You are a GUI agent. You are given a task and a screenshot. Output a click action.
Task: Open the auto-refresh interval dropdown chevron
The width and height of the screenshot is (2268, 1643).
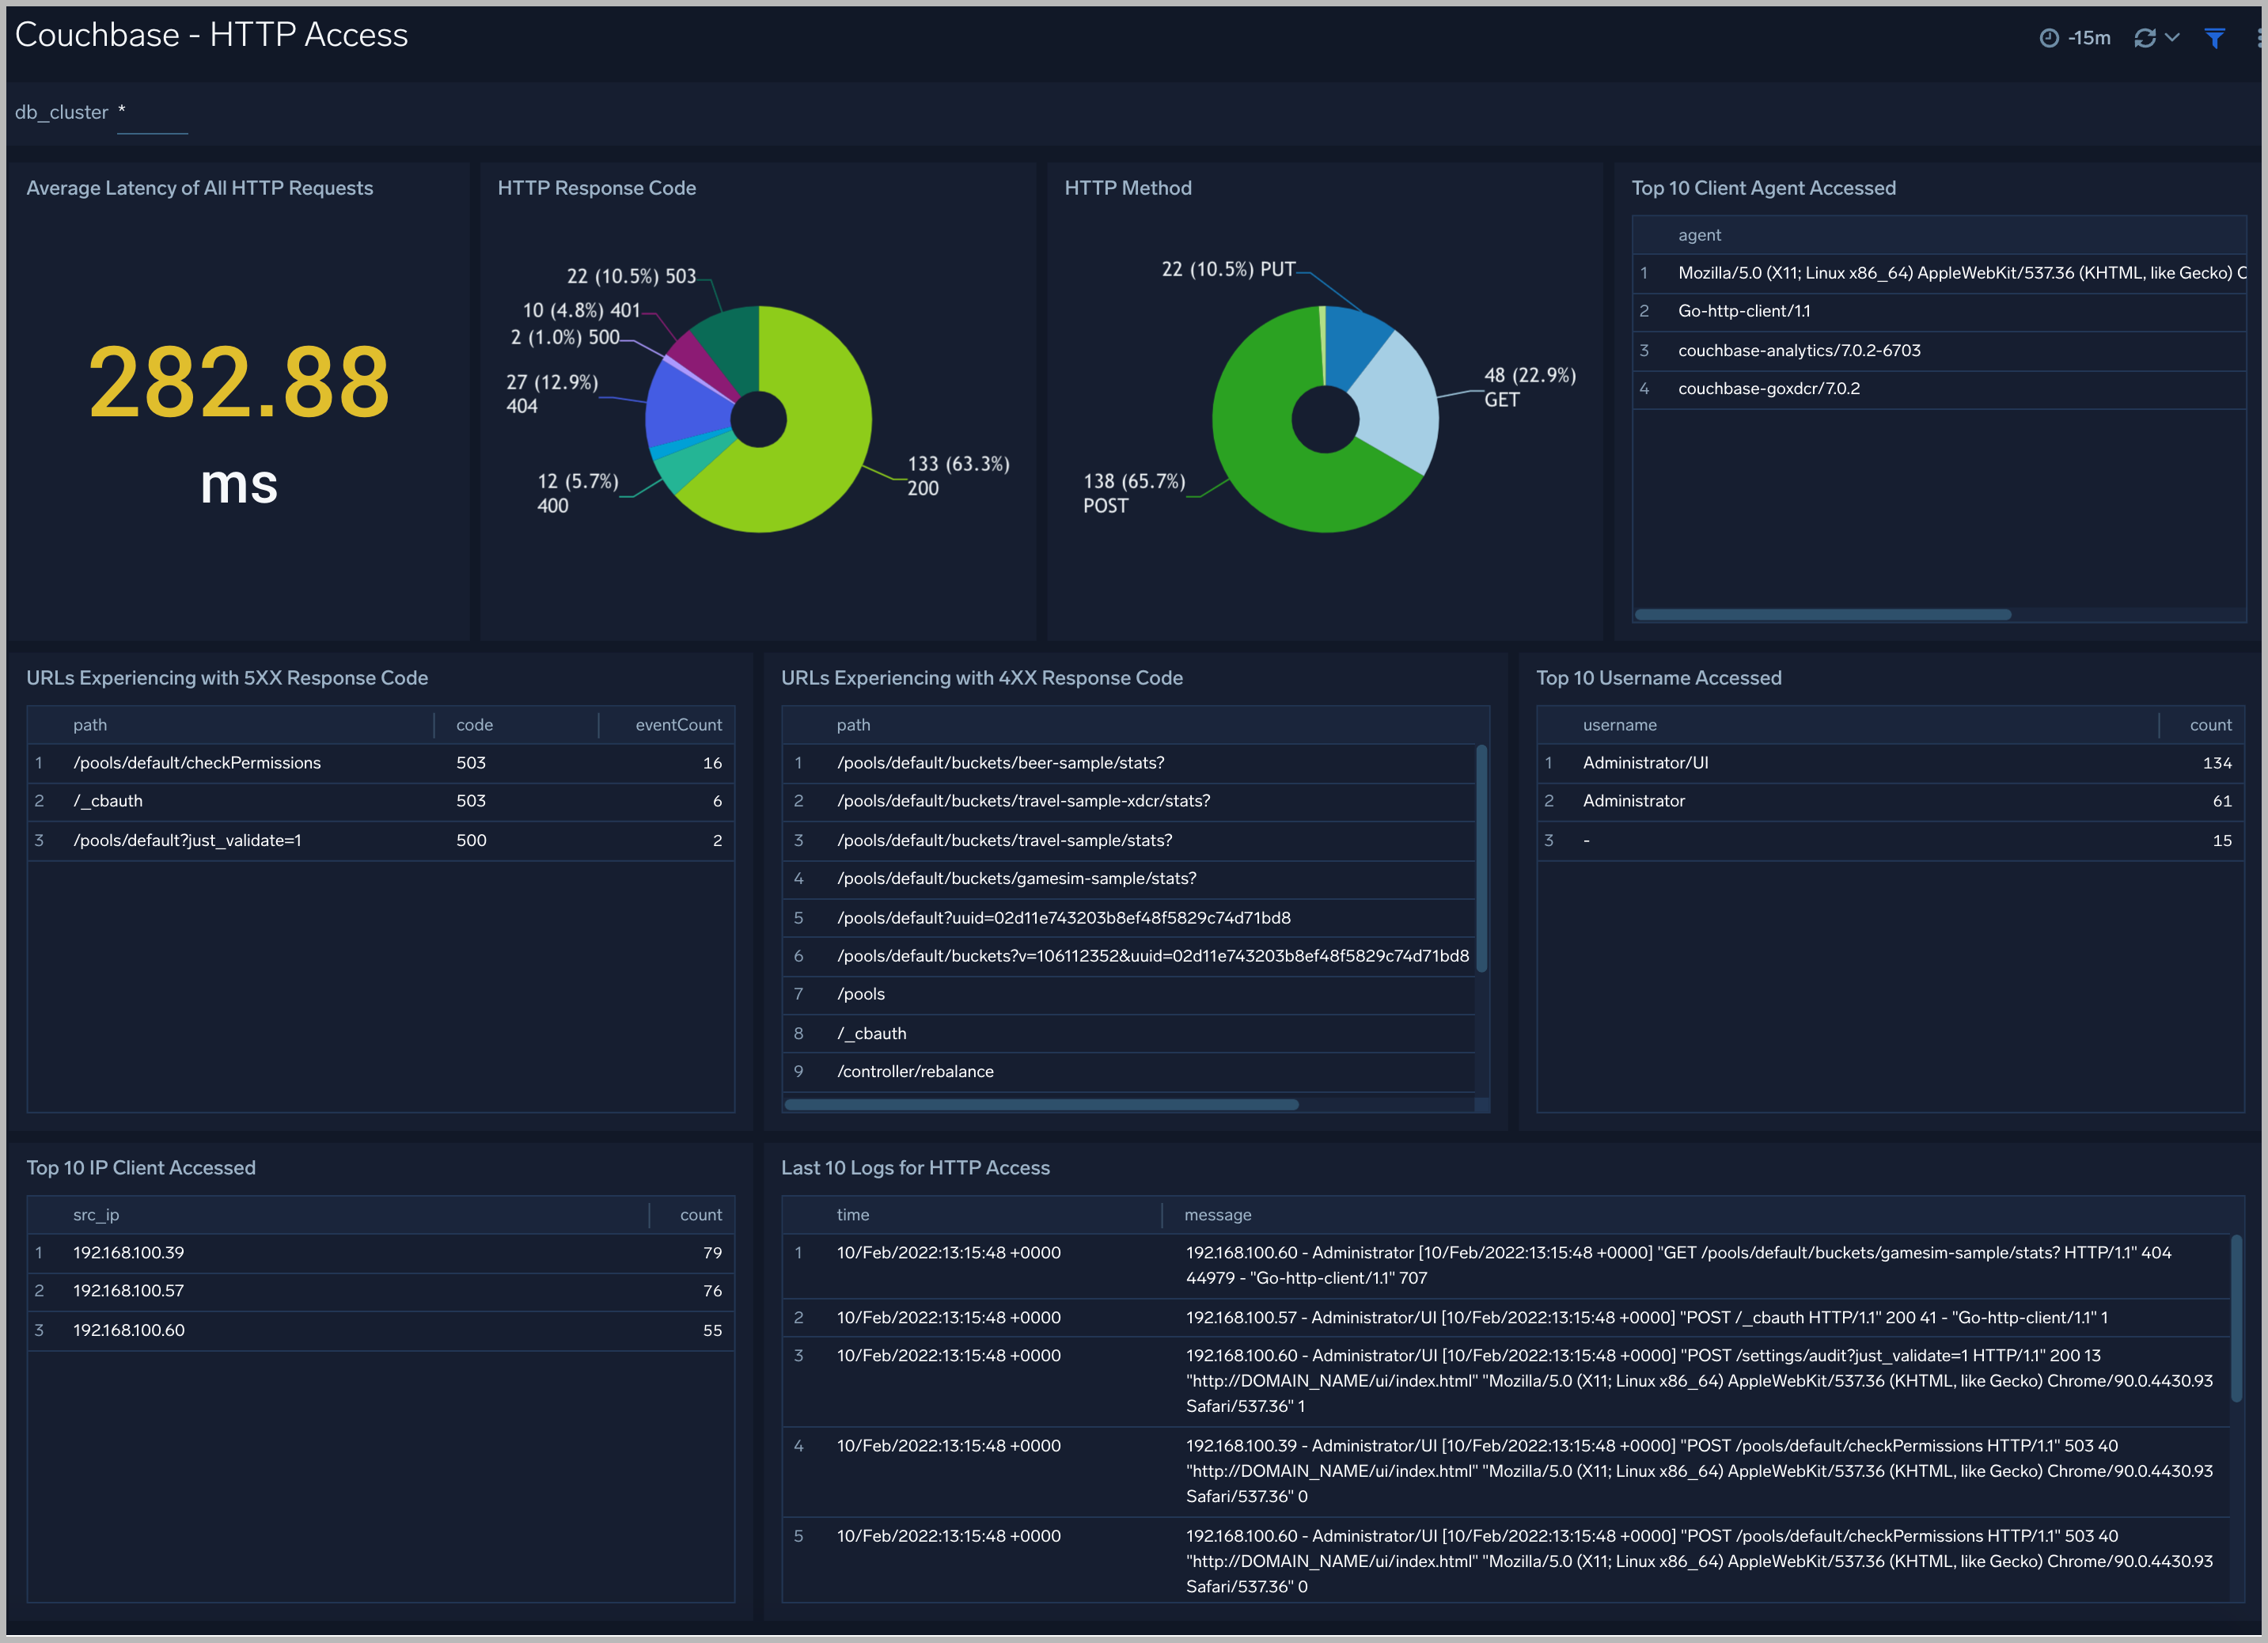click(2172, 37)
